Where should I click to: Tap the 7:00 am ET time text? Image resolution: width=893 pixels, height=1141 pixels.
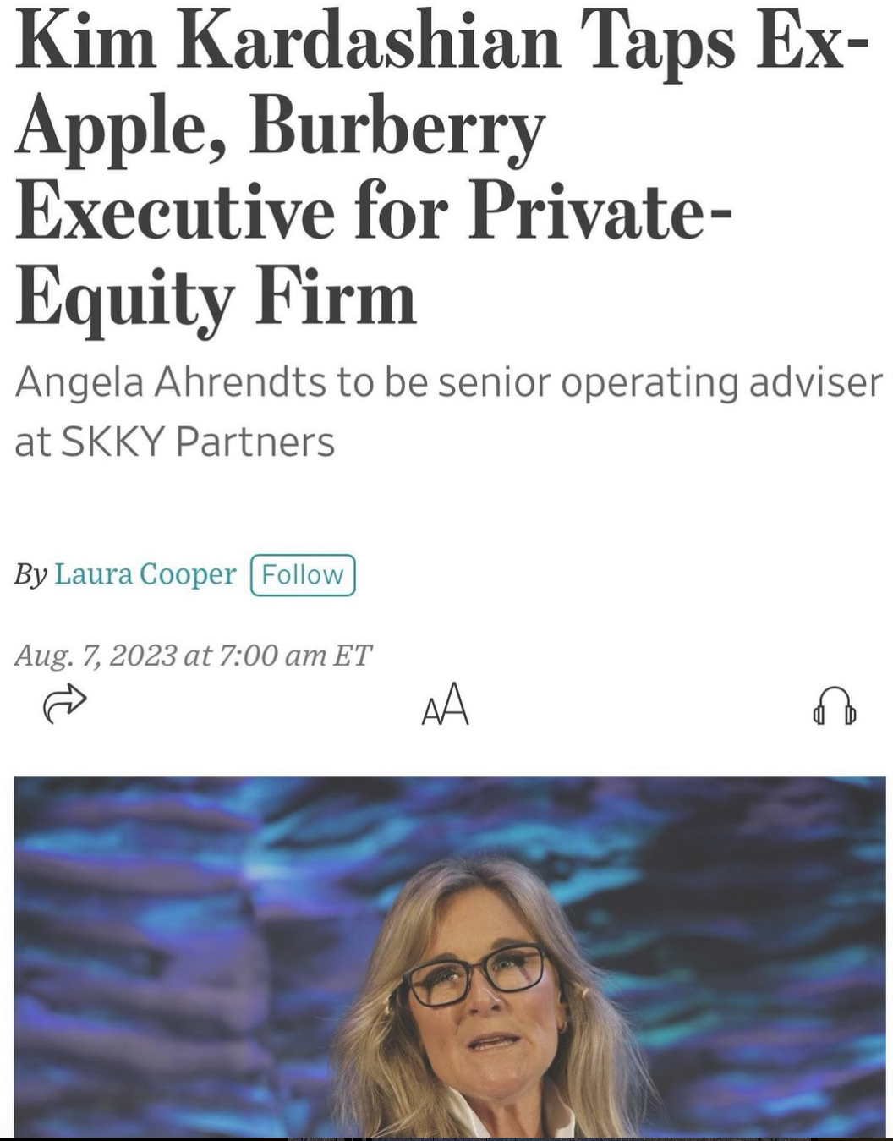pos(294,656)
